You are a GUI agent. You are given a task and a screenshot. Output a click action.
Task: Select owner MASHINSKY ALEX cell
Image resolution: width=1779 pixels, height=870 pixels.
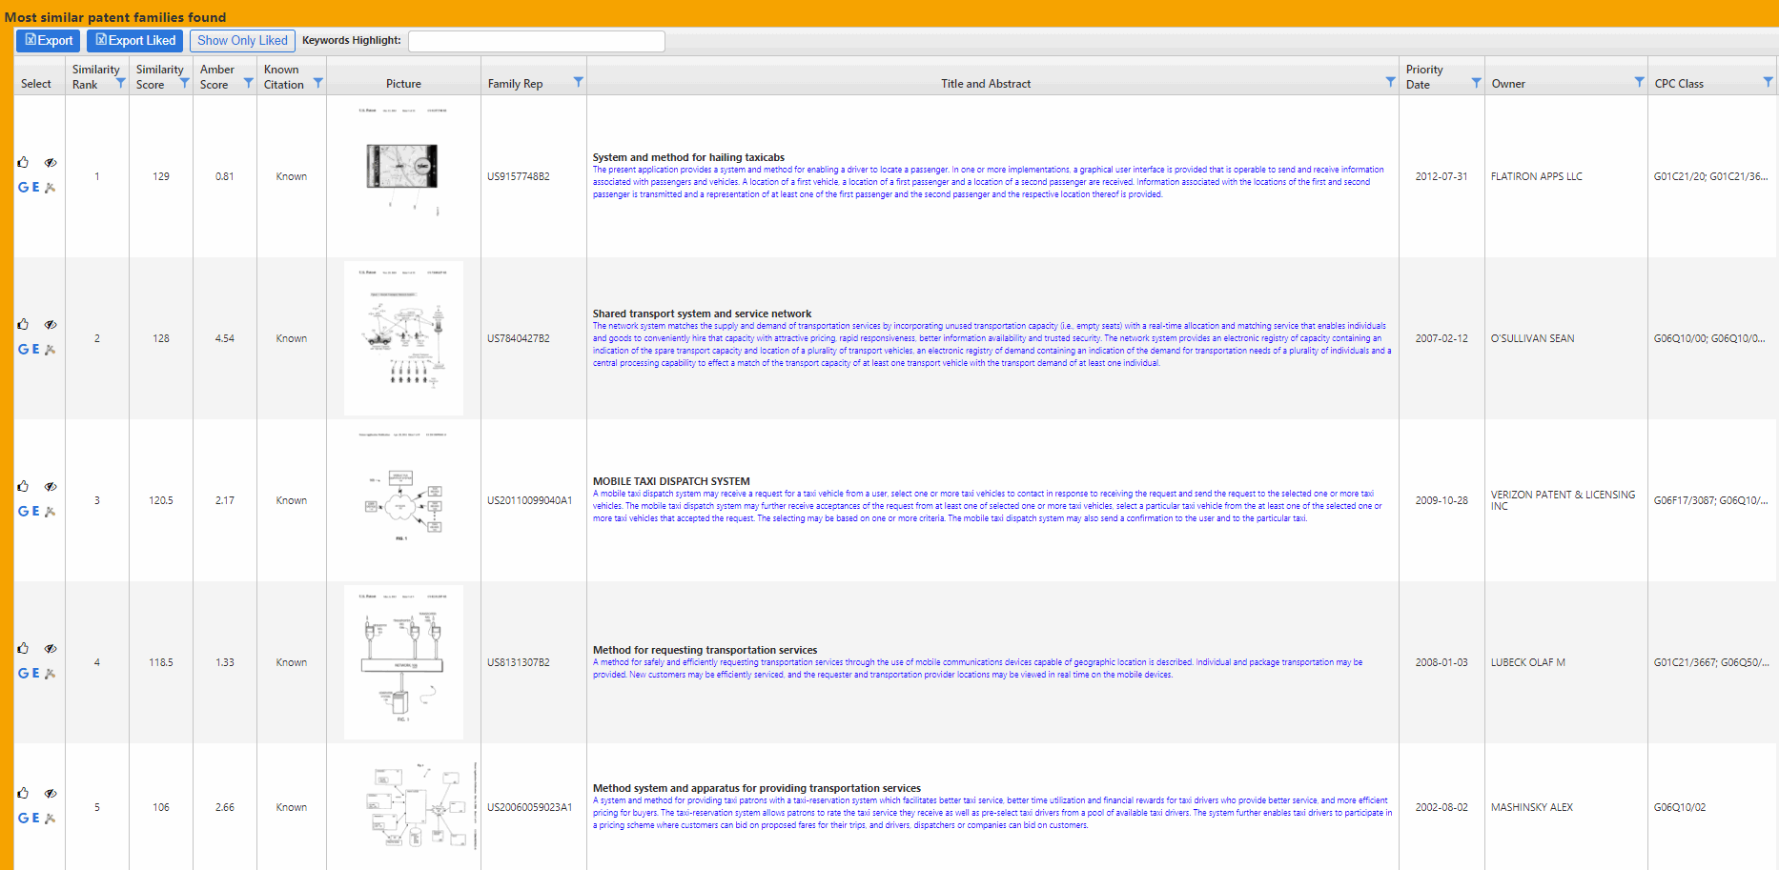tap(1531, 807)
